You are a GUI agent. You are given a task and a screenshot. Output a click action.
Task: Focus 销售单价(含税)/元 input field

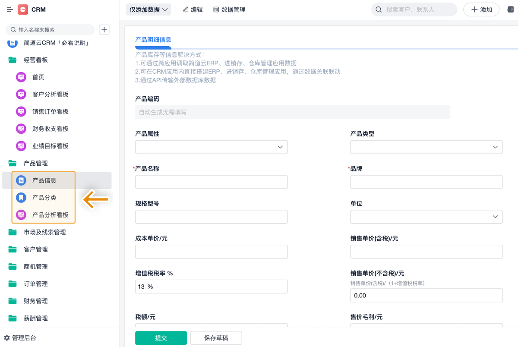click(x=426, y=252)
